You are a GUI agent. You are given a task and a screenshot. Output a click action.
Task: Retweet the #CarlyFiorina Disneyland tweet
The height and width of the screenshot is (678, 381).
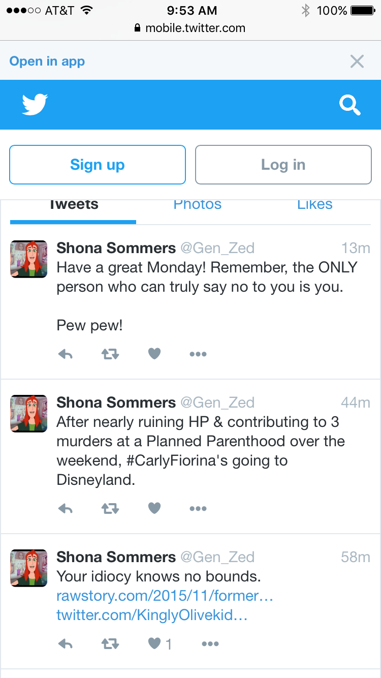[x=110, y=508]
